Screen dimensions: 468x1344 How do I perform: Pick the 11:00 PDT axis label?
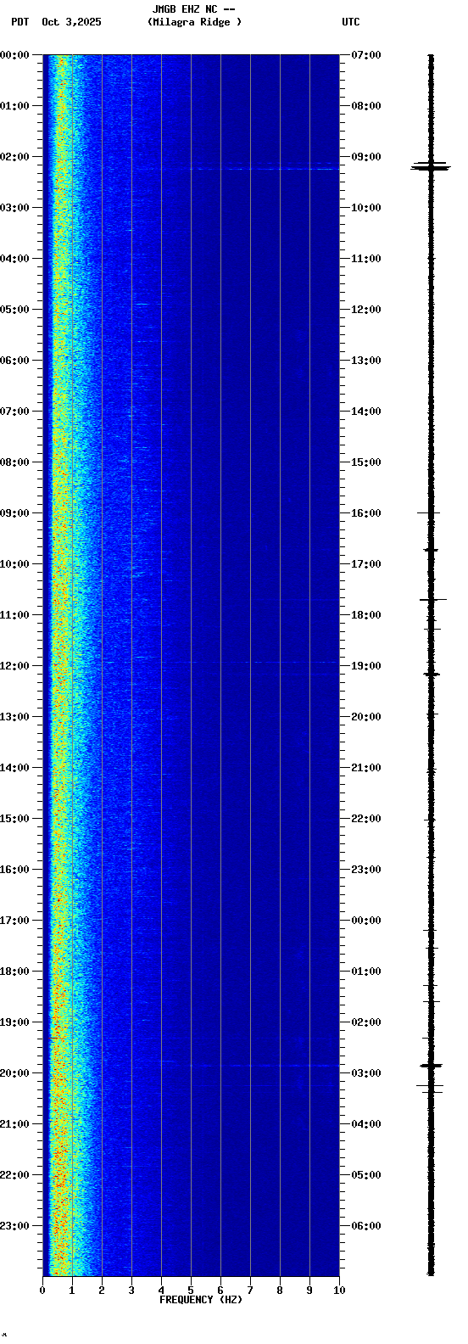14,615
